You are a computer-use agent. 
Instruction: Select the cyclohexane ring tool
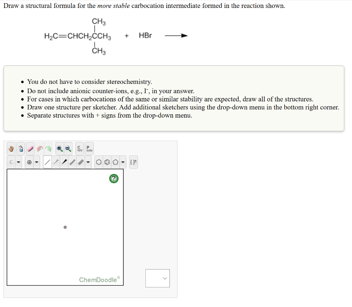click(x=99, y=162)
